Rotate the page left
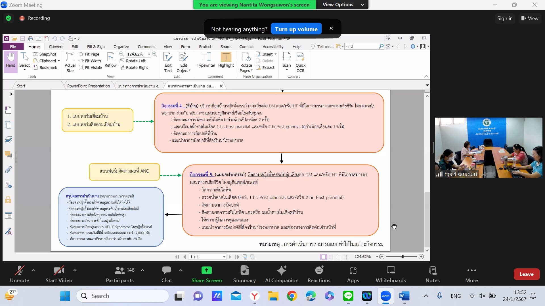Viewport: 545px width, 306px height. [x=133, y=61]
